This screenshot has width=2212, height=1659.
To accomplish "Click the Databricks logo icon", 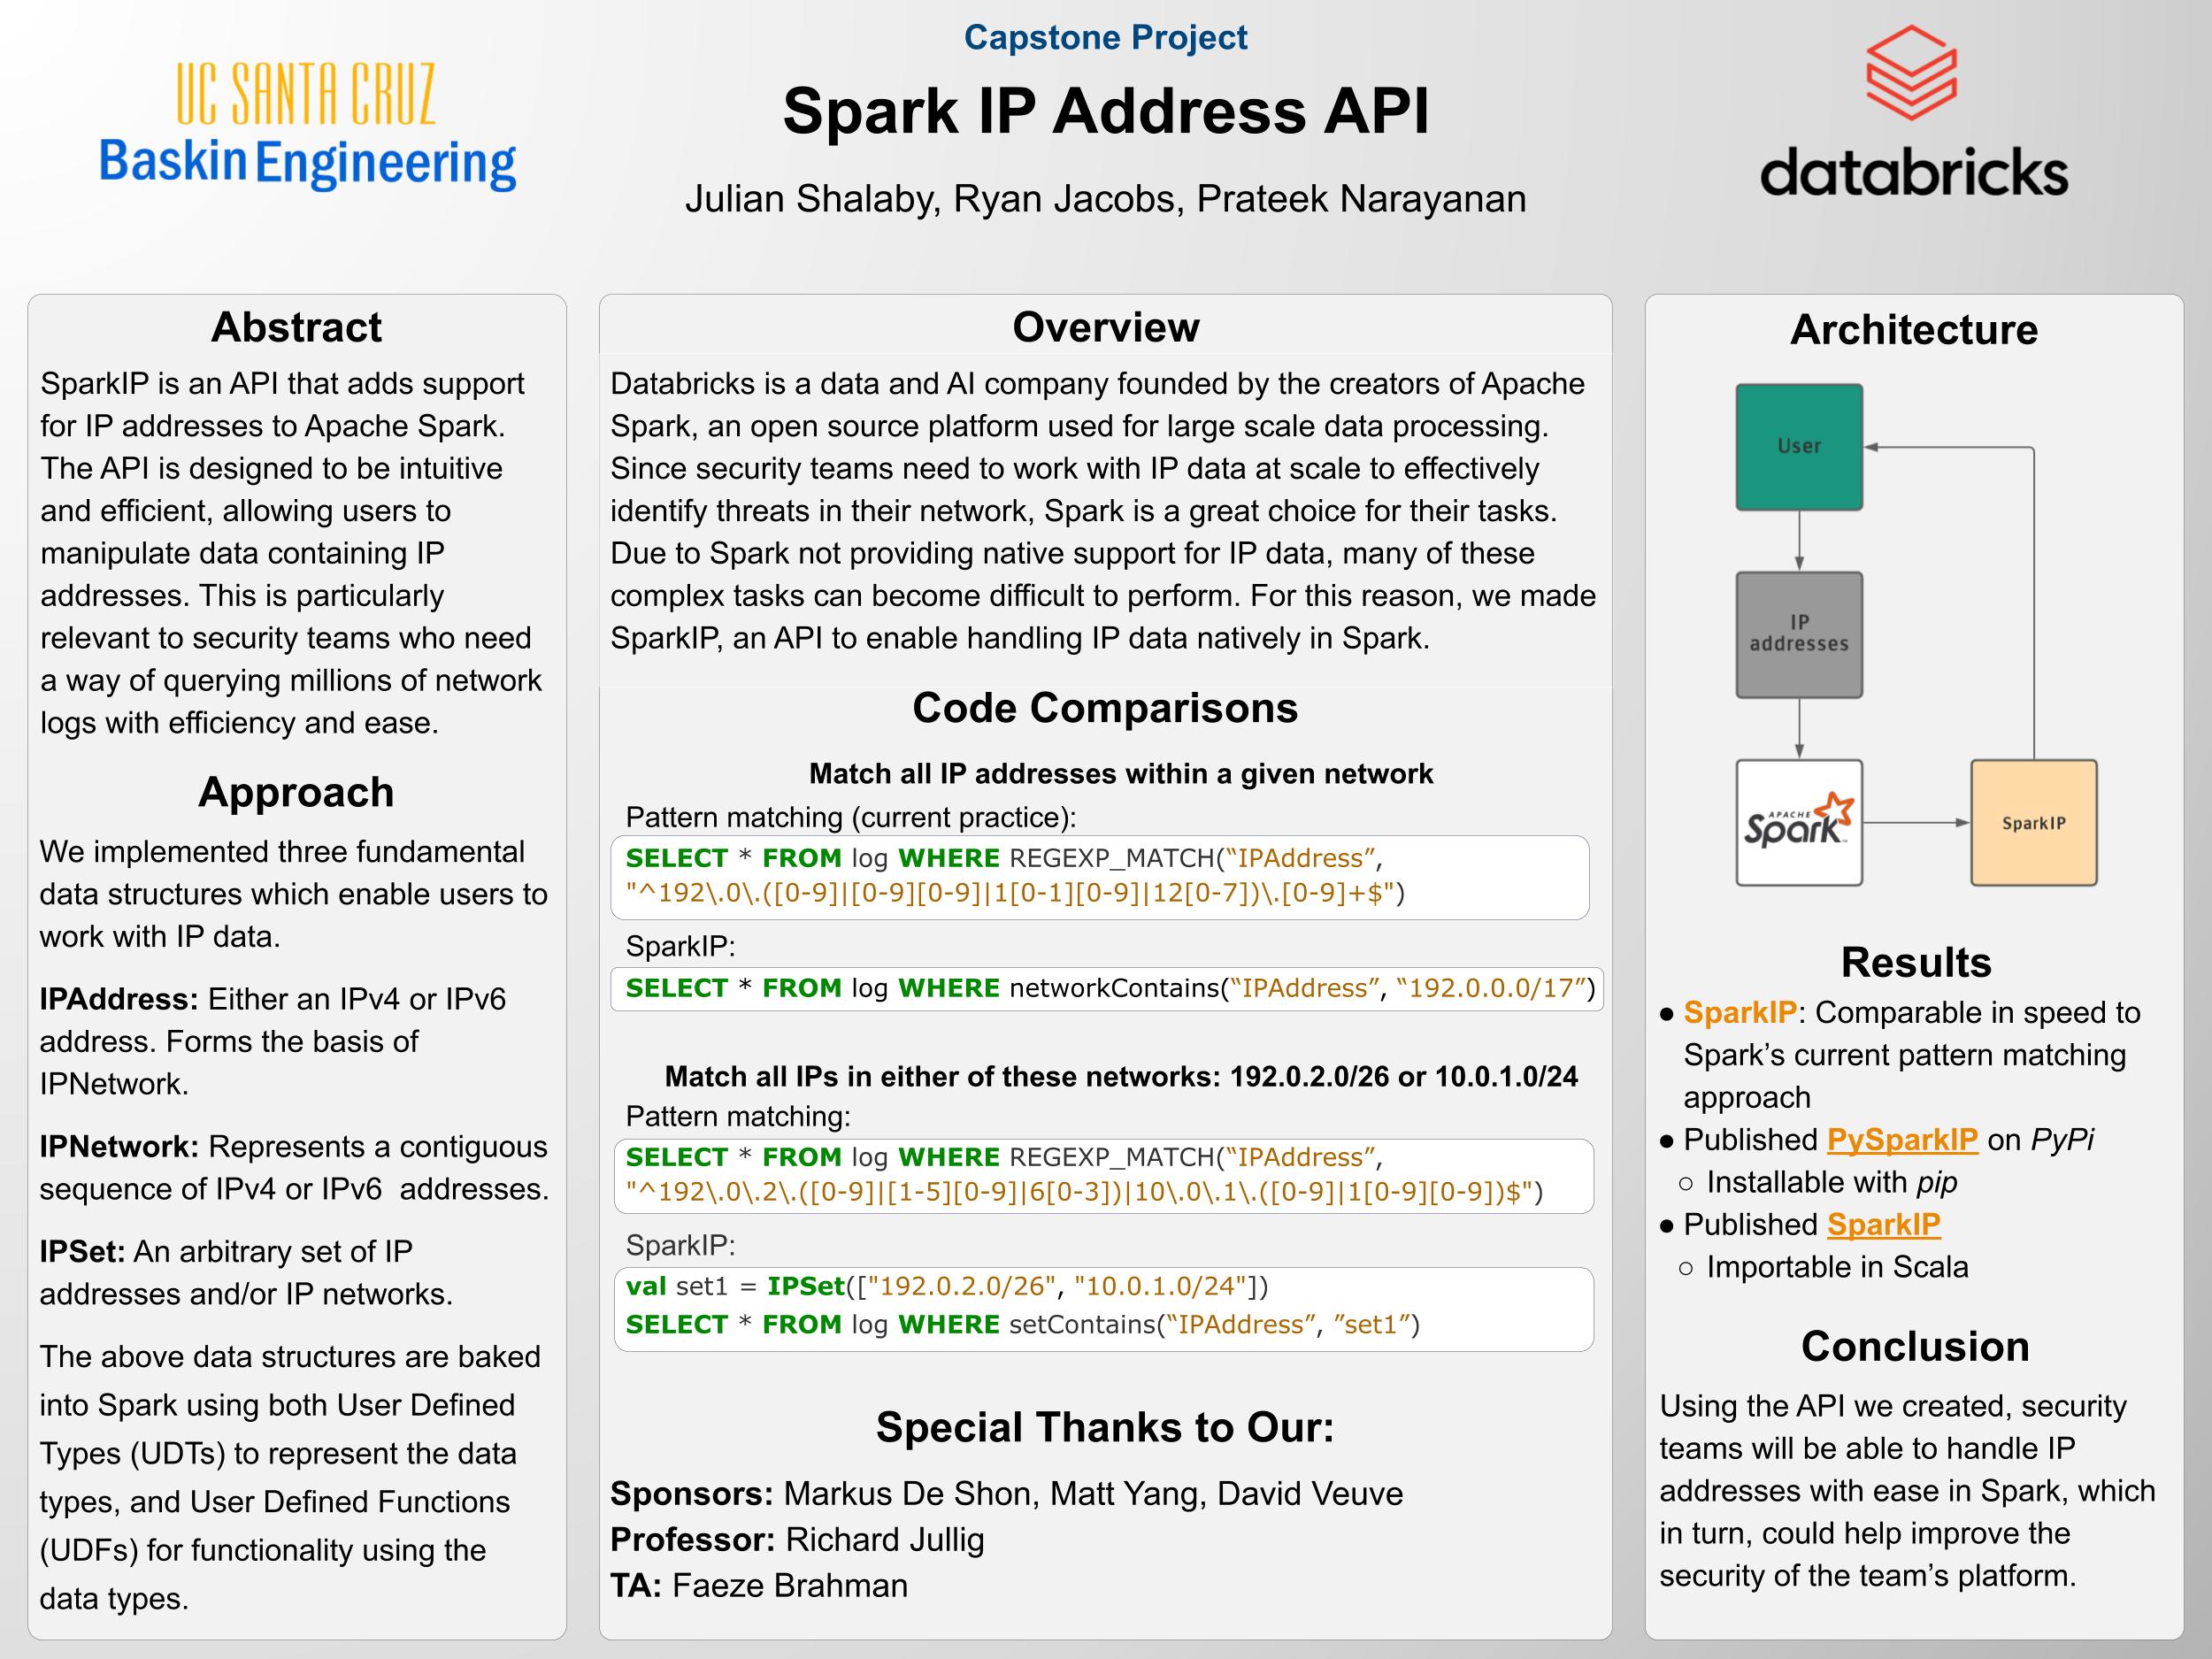I will click(x=1911, y=73).
